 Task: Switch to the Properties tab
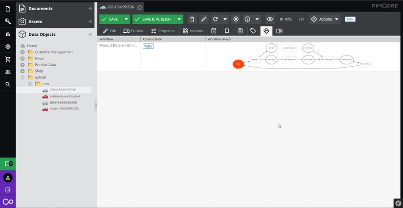pyautogui.click(x=163, y=31)
